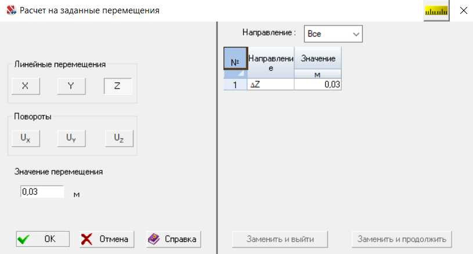Image resolution: width=473 pixels, height=254 pixels.
Task: Click the Заменить и выйти button
Action: click(x=280, y=240)
